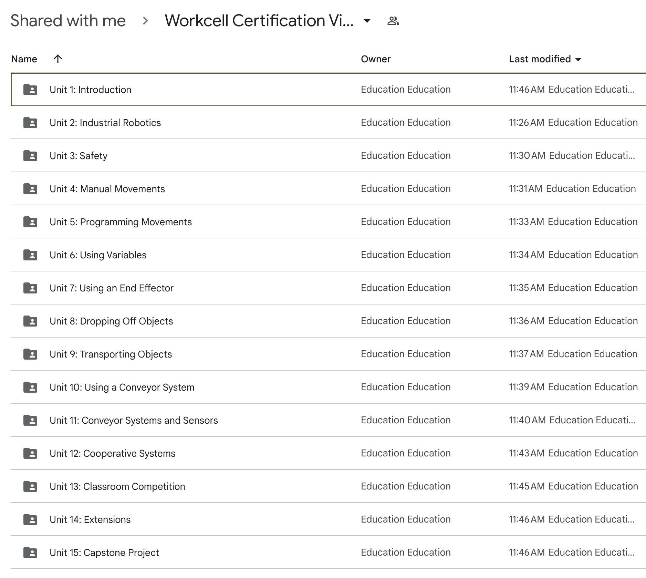The image size is (646, 578).
Task: Select the Unit 13: Classroom Competition row
Action: coord(117,486)
